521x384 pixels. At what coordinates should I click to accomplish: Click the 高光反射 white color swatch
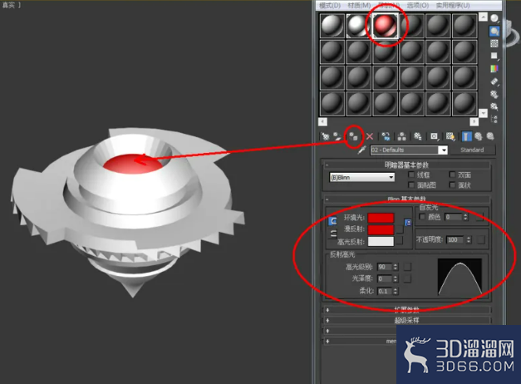tap(381, 241)
